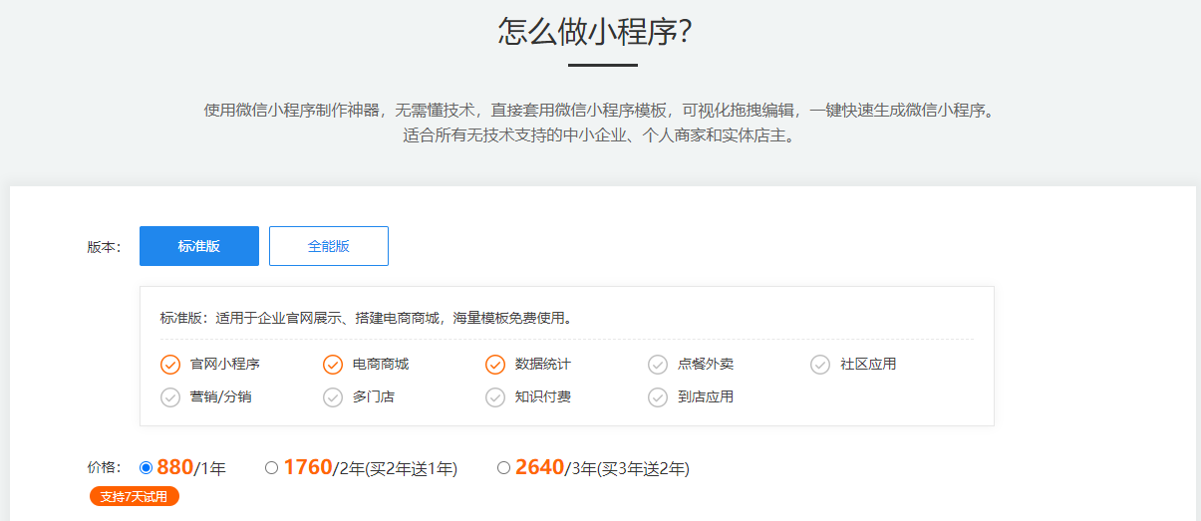Viewport: 1201px width, 521px height.
Task: Select the 880/1年 price radio button
Action: 147,467
